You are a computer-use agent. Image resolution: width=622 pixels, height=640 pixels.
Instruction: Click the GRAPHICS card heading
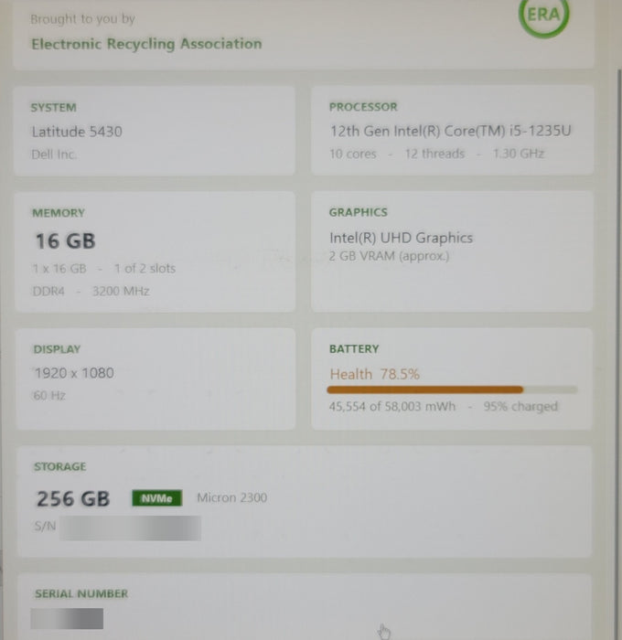pyautogui.click(x=359, y=212)
